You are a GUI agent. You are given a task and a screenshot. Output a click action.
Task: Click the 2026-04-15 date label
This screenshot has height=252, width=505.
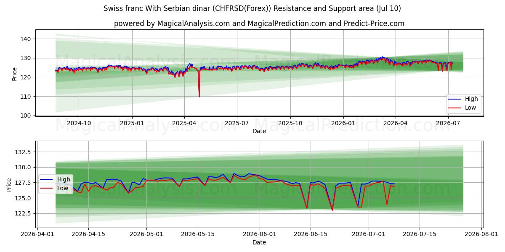point(88,234)
